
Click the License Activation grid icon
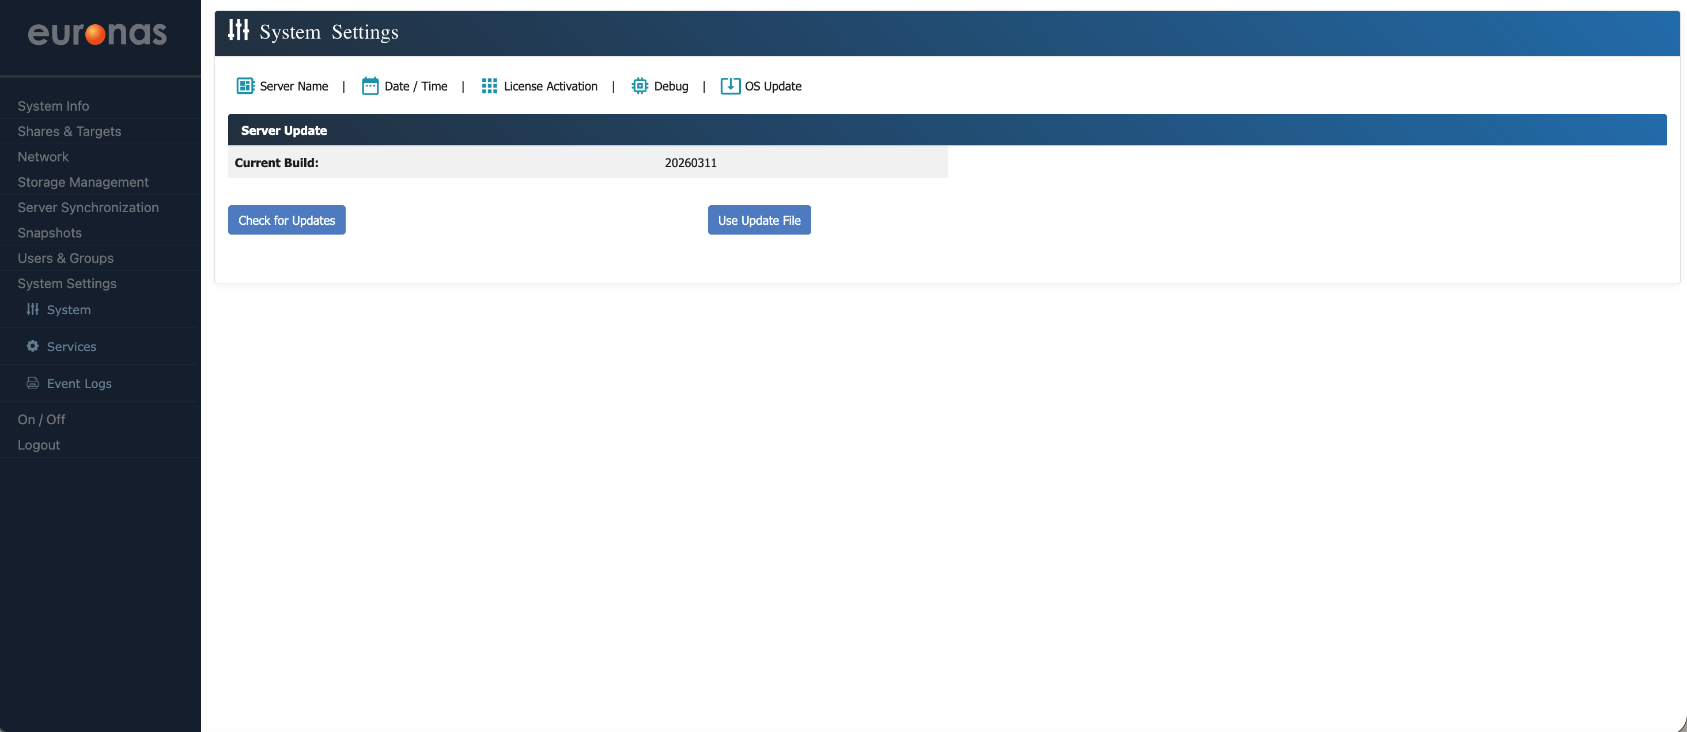point(489,86)
